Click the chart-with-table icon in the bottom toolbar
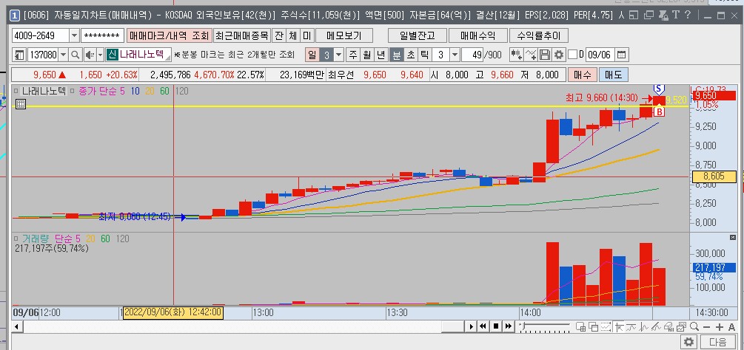Image resolution: width=744 pixels, height=350 pixels. [x=581, y=327]
